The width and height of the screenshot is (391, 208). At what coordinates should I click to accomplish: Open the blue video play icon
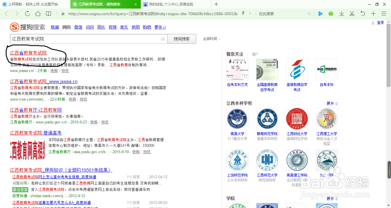[x=321, y=14]
